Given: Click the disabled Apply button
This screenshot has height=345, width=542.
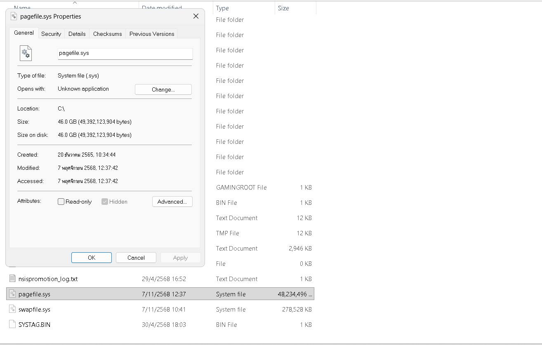Looking at the screenshot, I should 180,258.
